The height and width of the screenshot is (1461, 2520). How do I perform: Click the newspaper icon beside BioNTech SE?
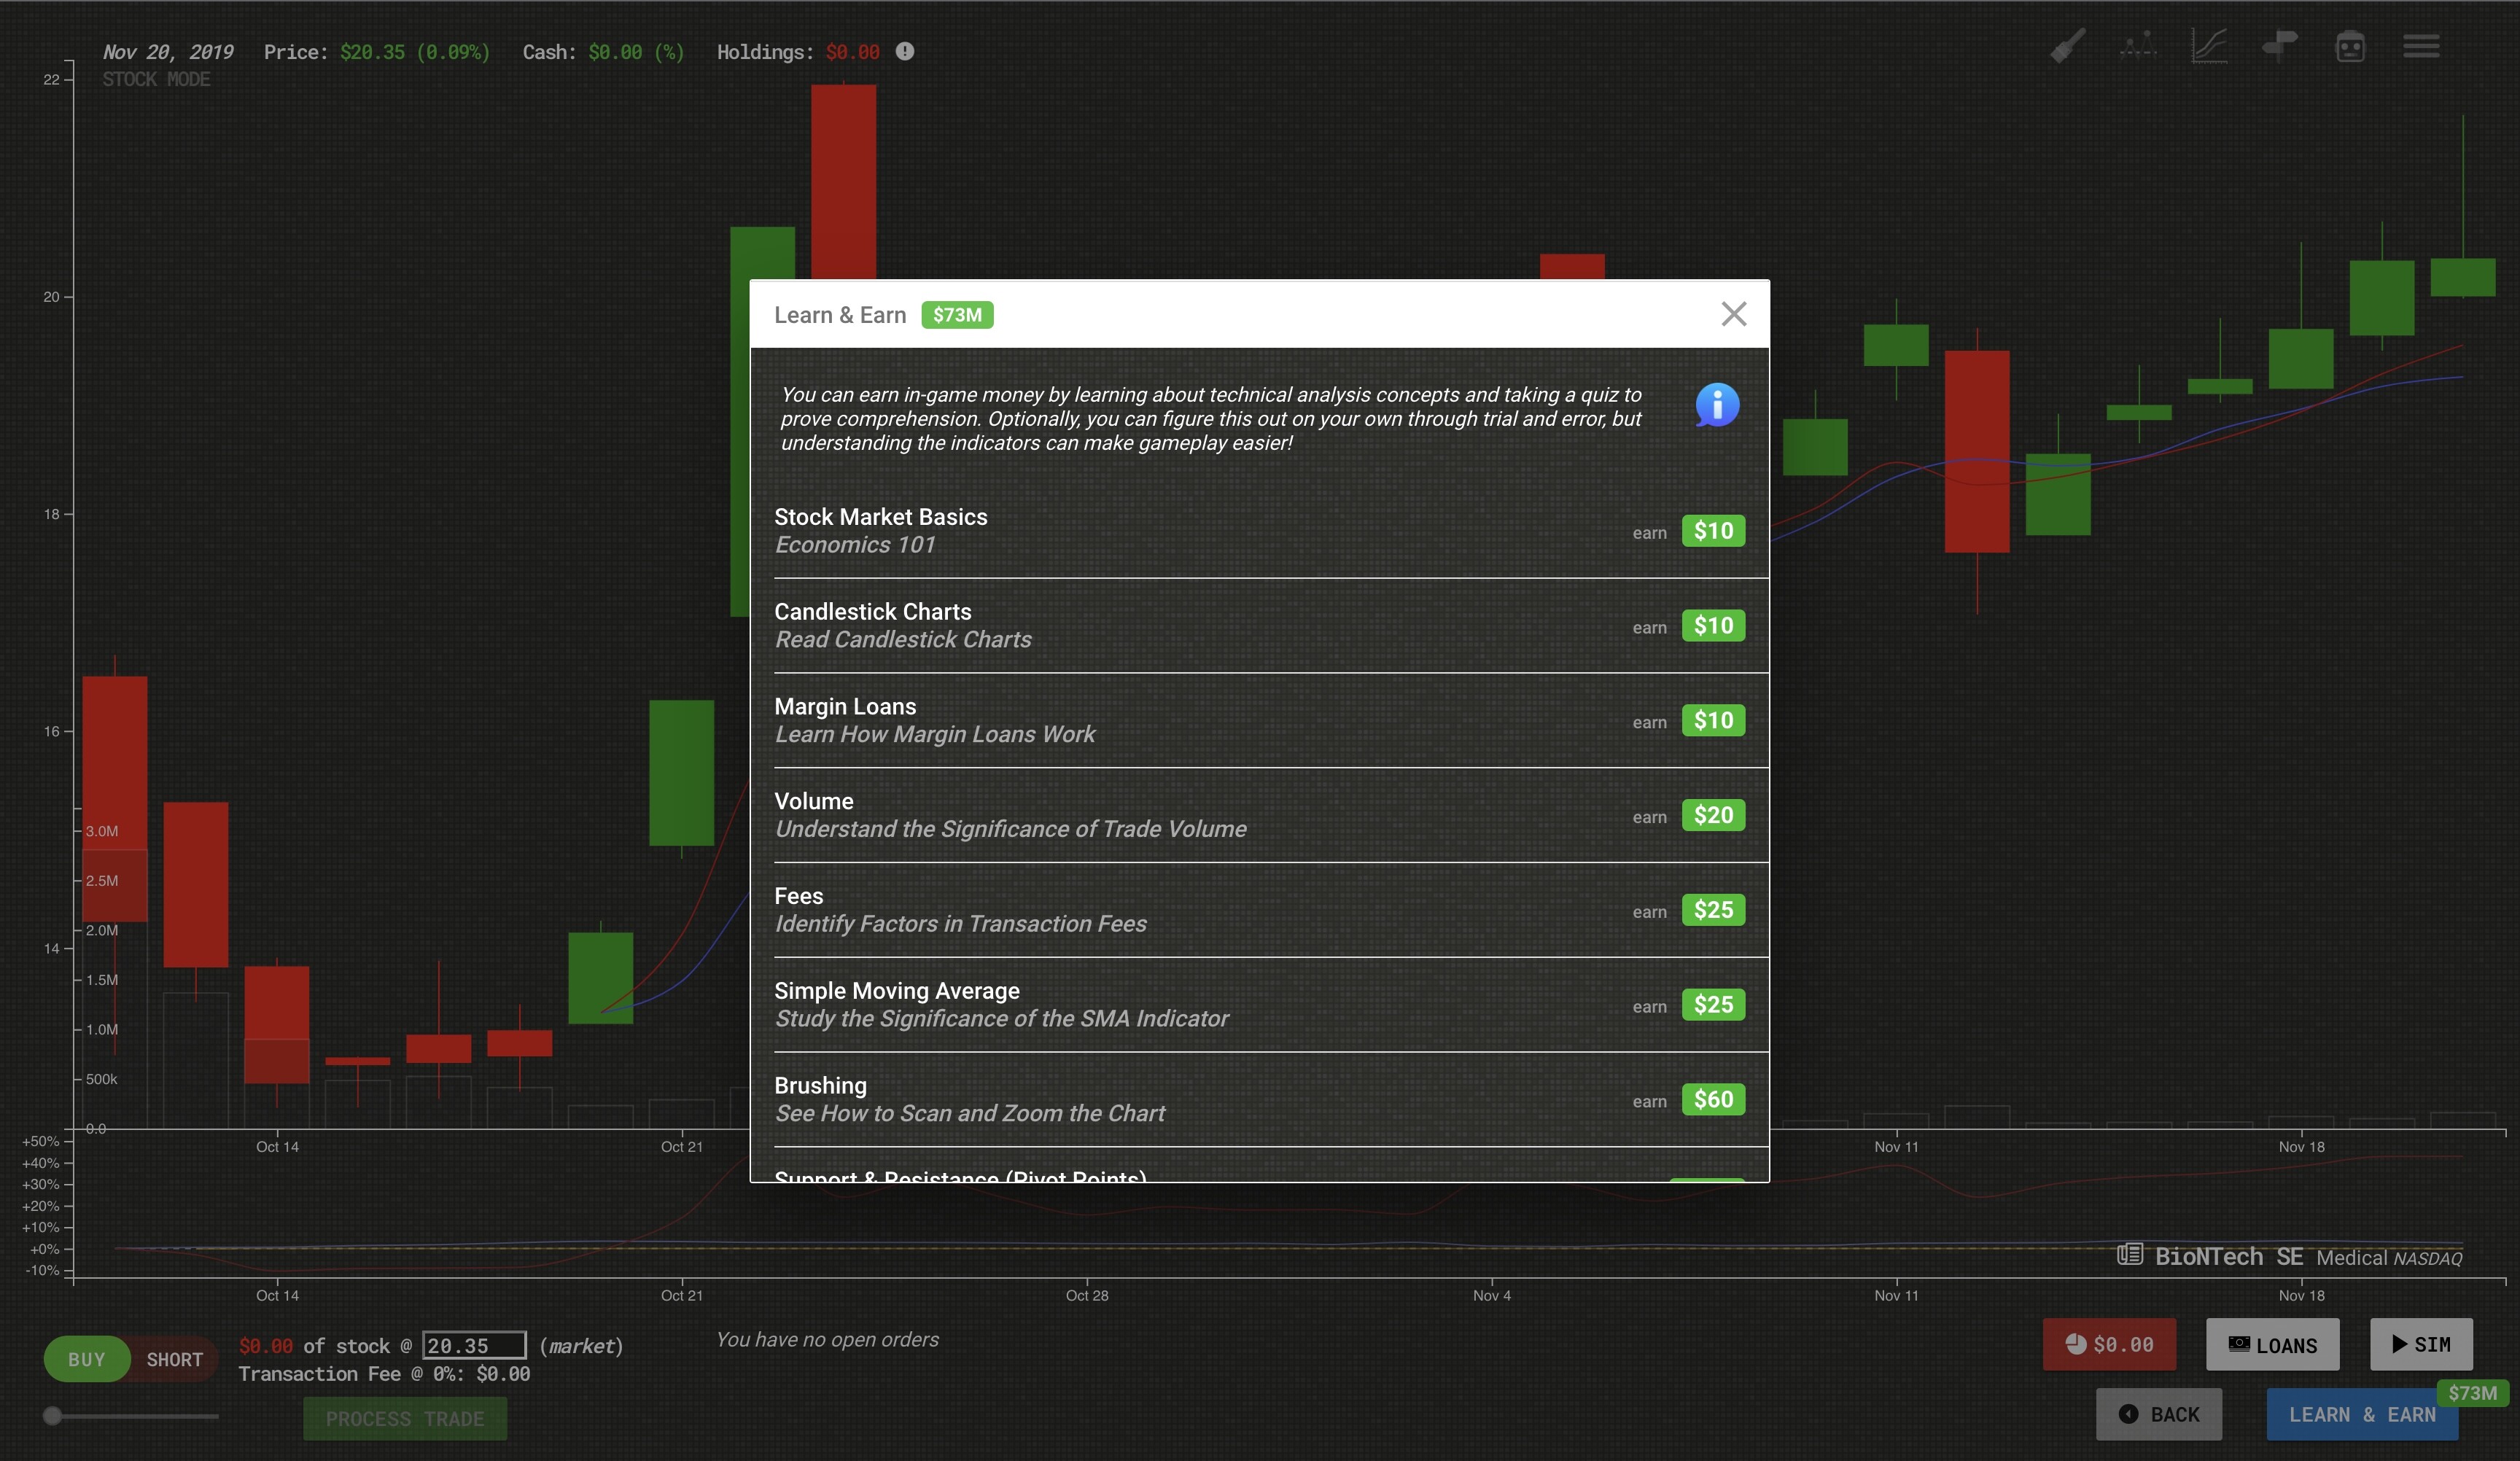point(2133,1255)
